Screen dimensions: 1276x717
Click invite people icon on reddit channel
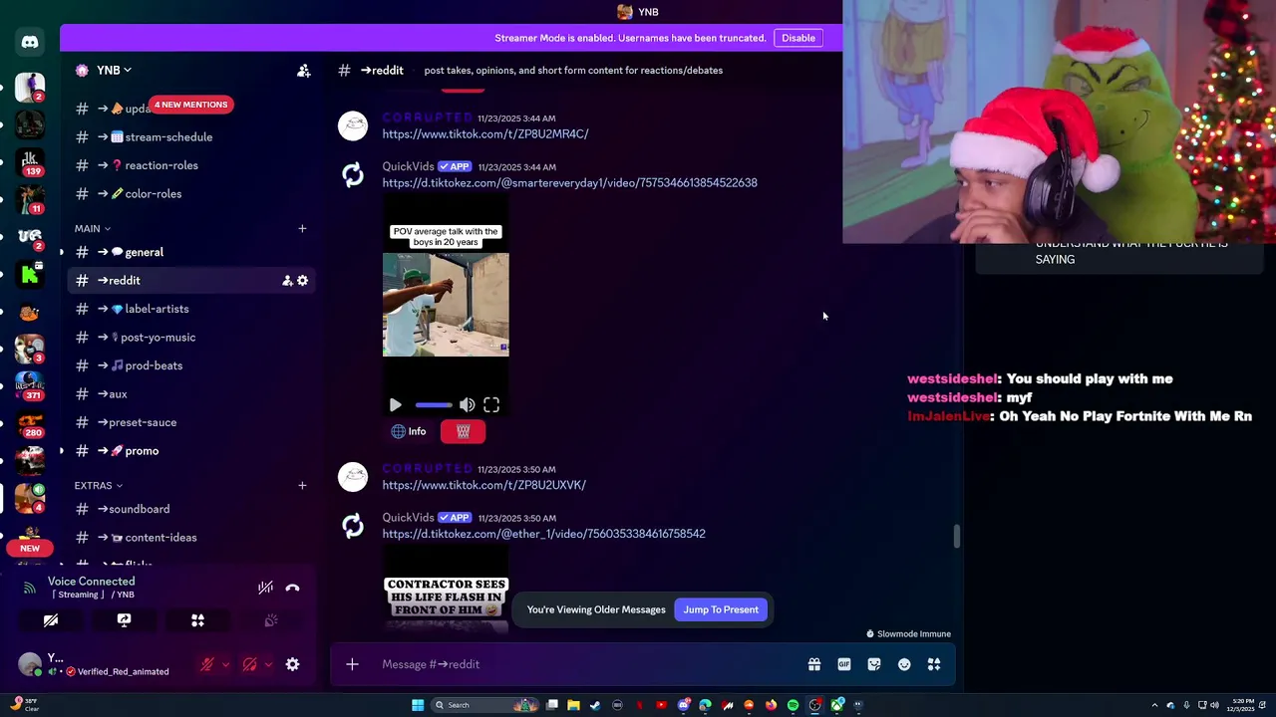click(287, 281)
